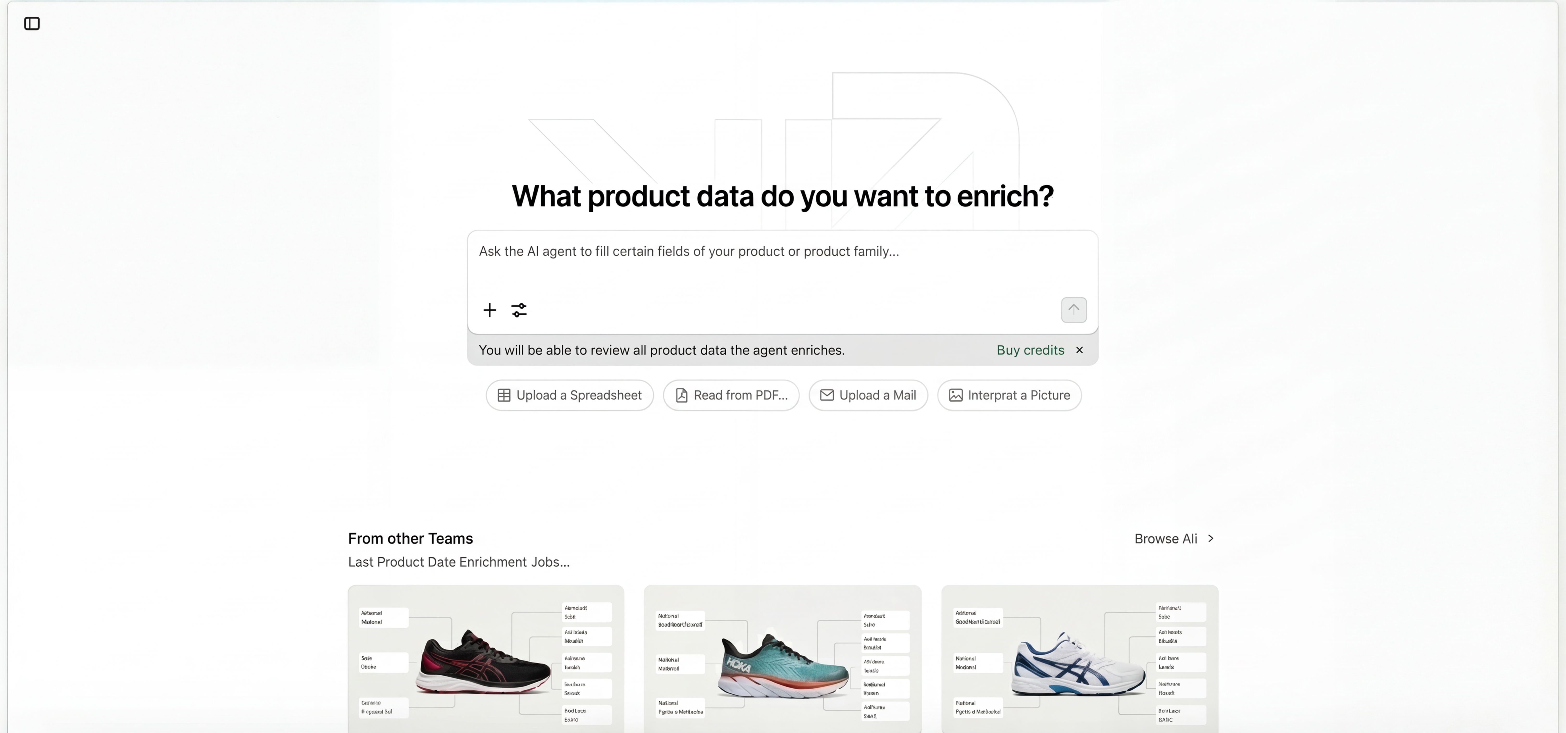Screen dimensions: 1566x733
Task: Choose Read from PDF option
Action: pos(731,396)
